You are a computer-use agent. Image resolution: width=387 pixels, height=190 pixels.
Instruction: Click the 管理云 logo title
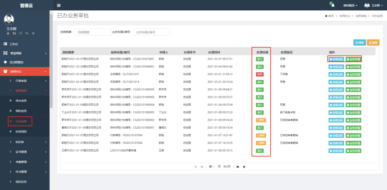pos(27,5)
